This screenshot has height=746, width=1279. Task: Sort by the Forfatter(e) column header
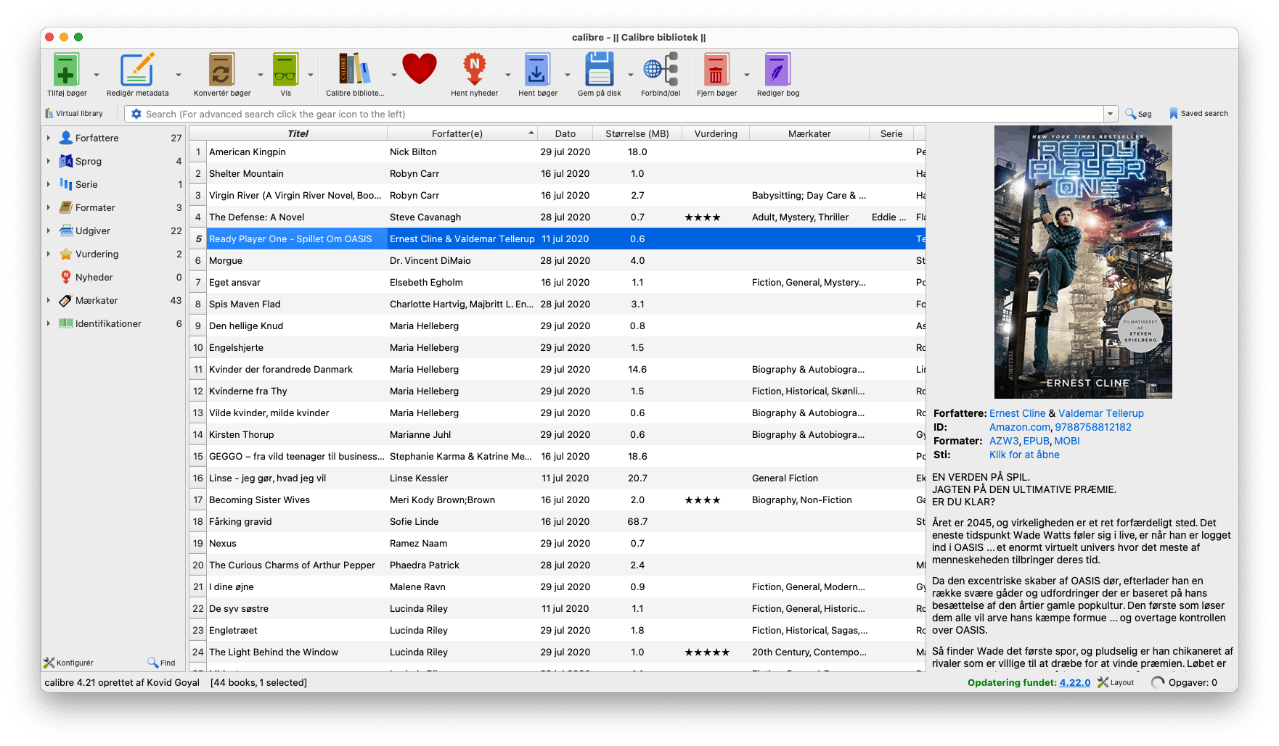pos(462,133)
